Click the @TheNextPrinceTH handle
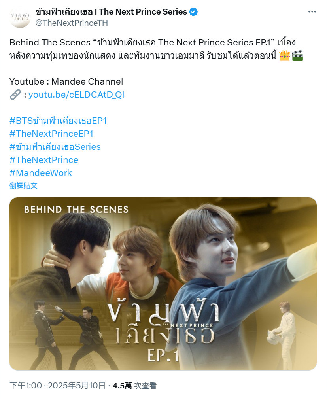Screen dimensions: 327x399 [72, 23]
